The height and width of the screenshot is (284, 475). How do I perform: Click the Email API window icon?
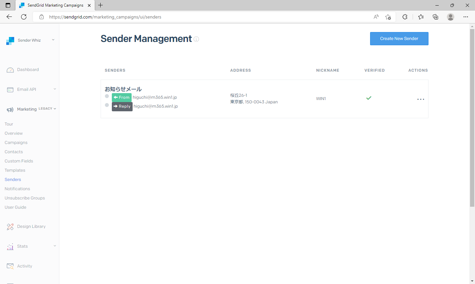pos(10,90)
